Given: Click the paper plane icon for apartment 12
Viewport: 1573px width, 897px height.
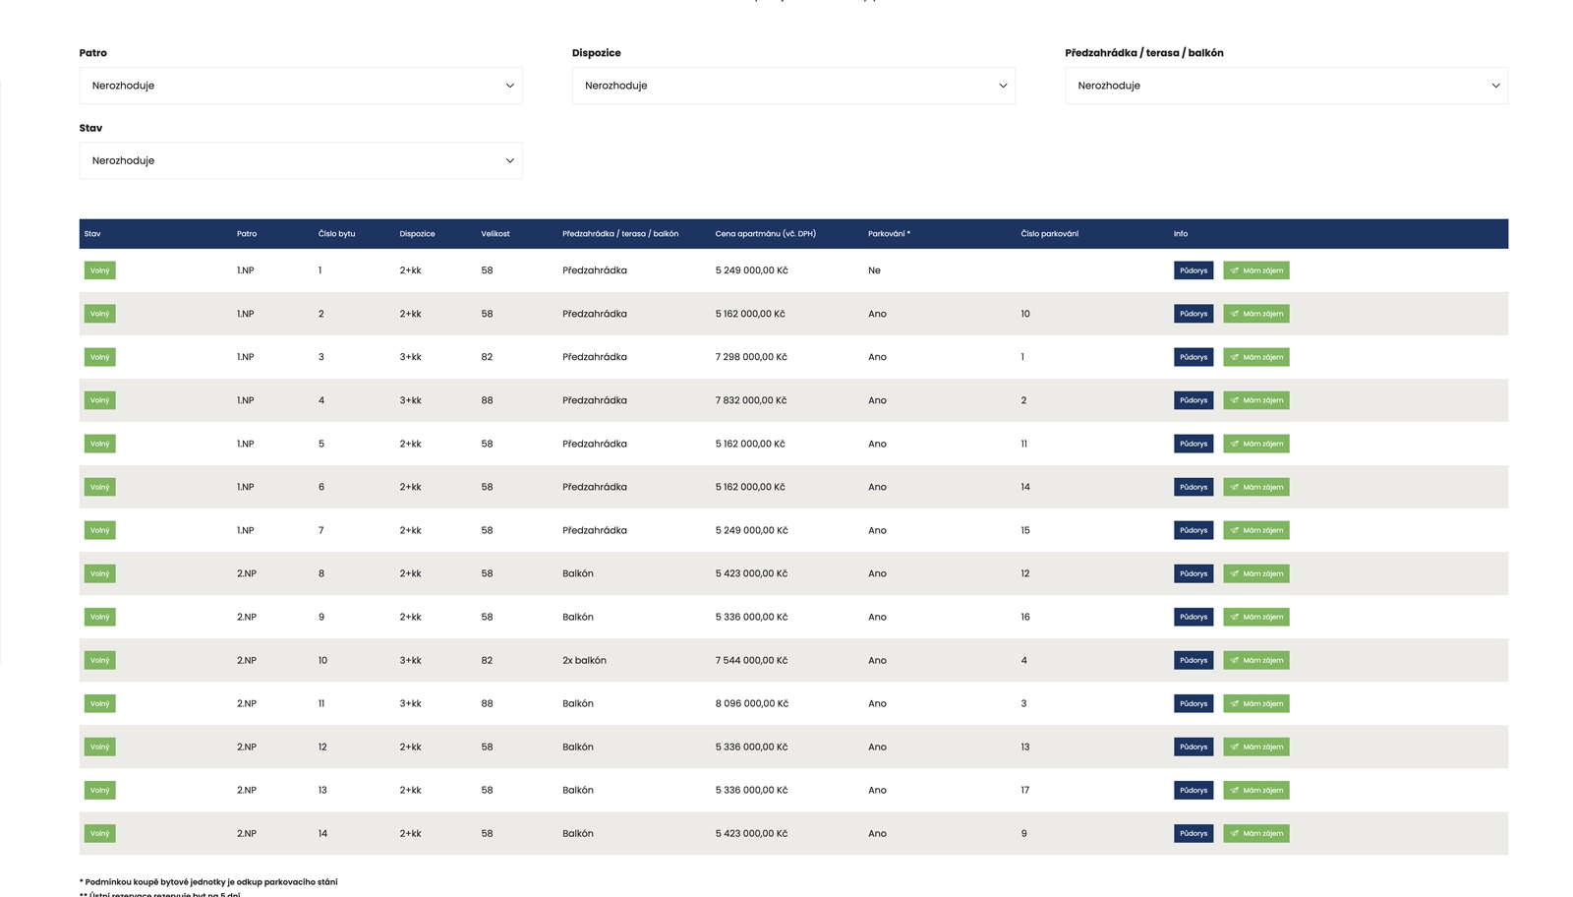Looking at the screenshot, I should point(1235,747).
